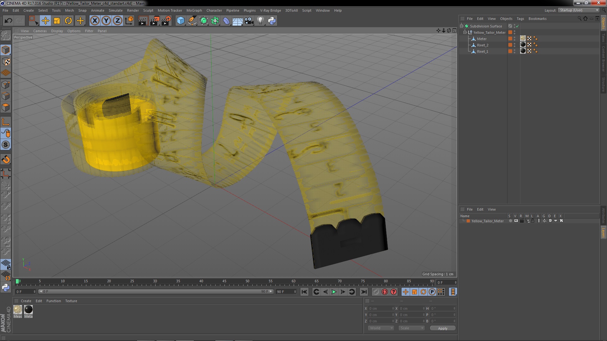Click the Undo arrow icon
The width and height of the screenshot is (607, 341).
pyautogui.click(x=8, y=21)
